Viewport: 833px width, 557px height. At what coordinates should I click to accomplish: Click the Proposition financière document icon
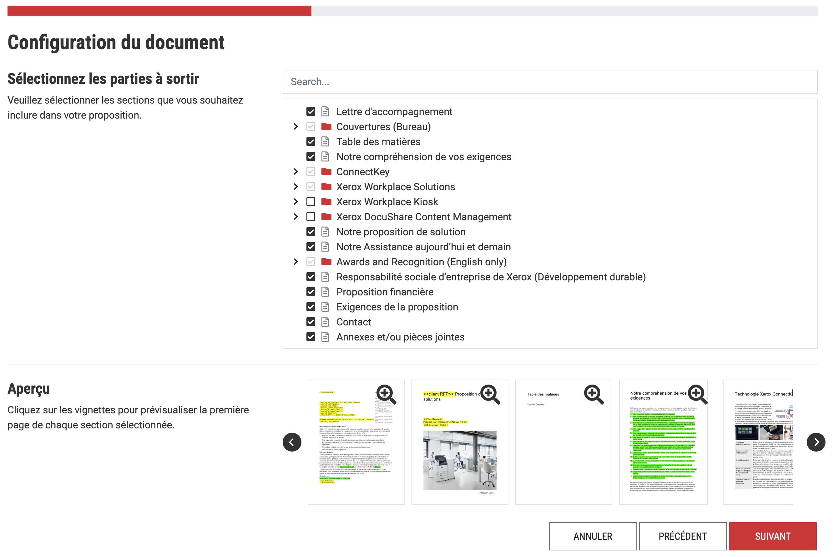[x=325, y=292]
